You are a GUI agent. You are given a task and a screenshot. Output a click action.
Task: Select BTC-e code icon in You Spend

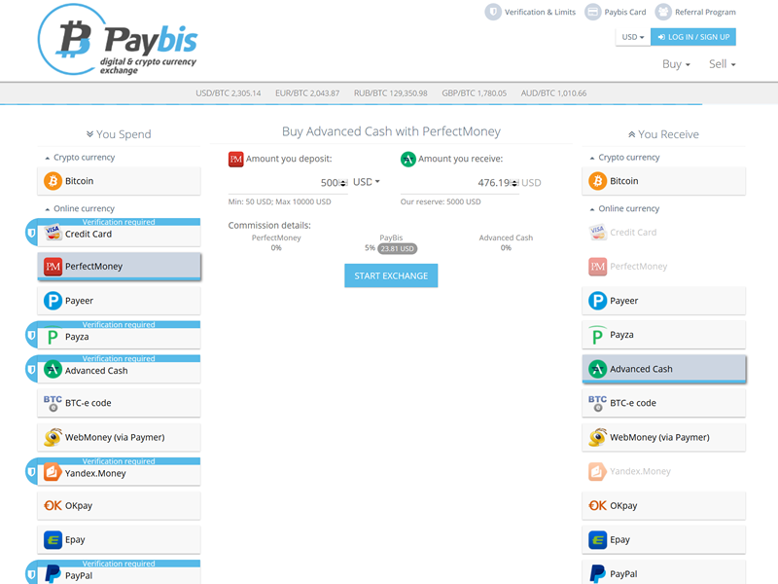point(53,403)
